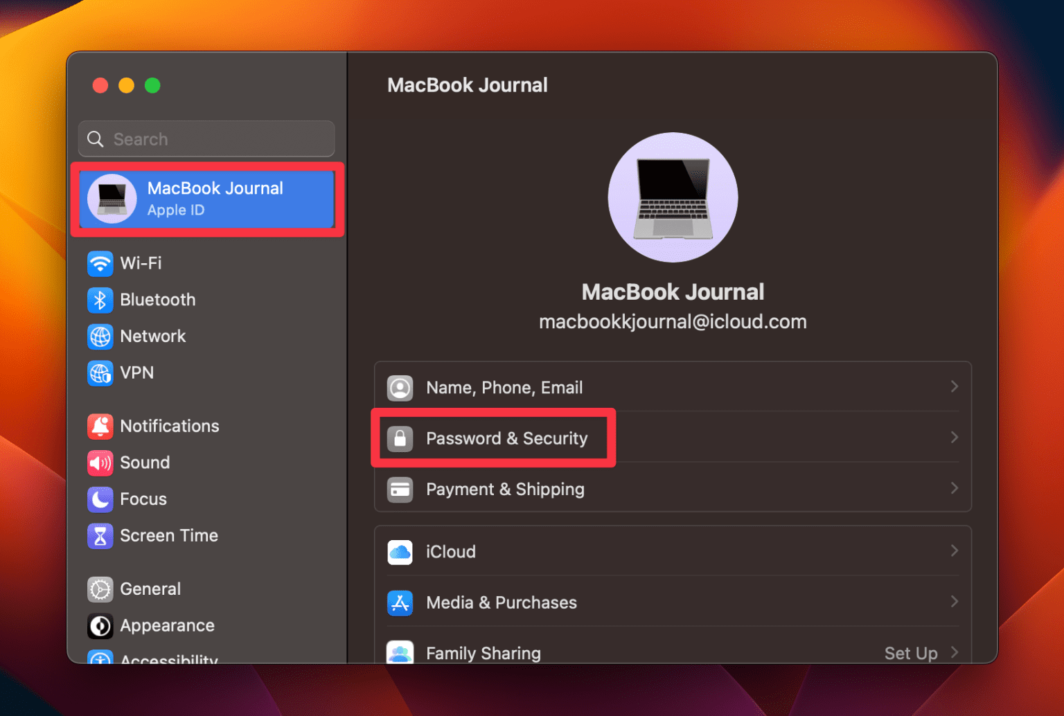Select the Focus moon icon
The image size is (1064, 716).
100,499
